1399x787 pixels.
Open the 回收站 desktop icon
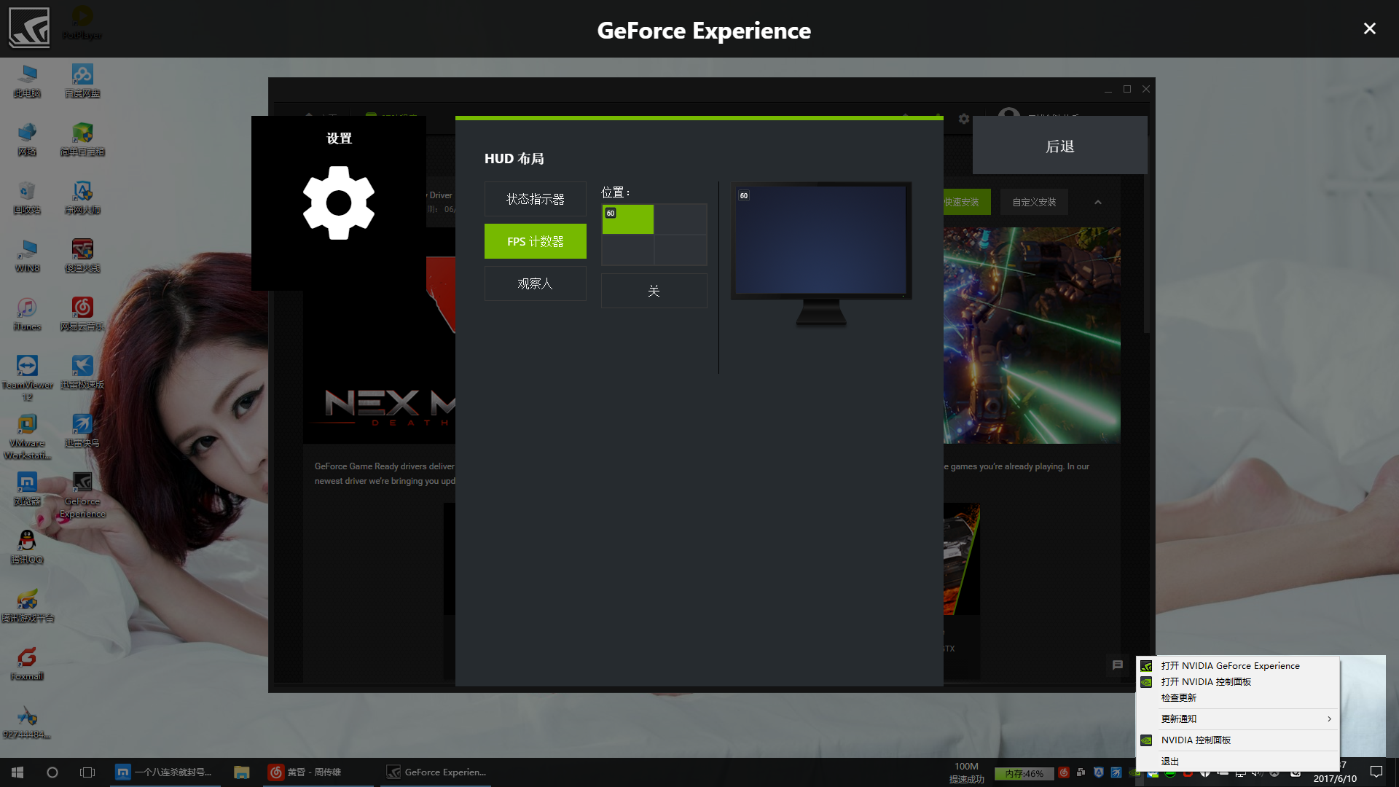point(27,197)
